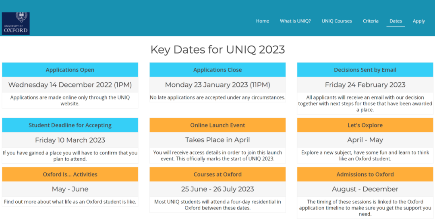
Task: Select the Courses at Oxford header
Action: [x=217, y=174]
